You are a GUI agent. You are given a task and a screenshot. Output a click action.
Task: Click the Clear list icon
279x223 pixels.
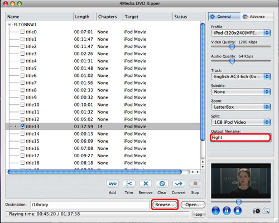click(x=162, y=184)
